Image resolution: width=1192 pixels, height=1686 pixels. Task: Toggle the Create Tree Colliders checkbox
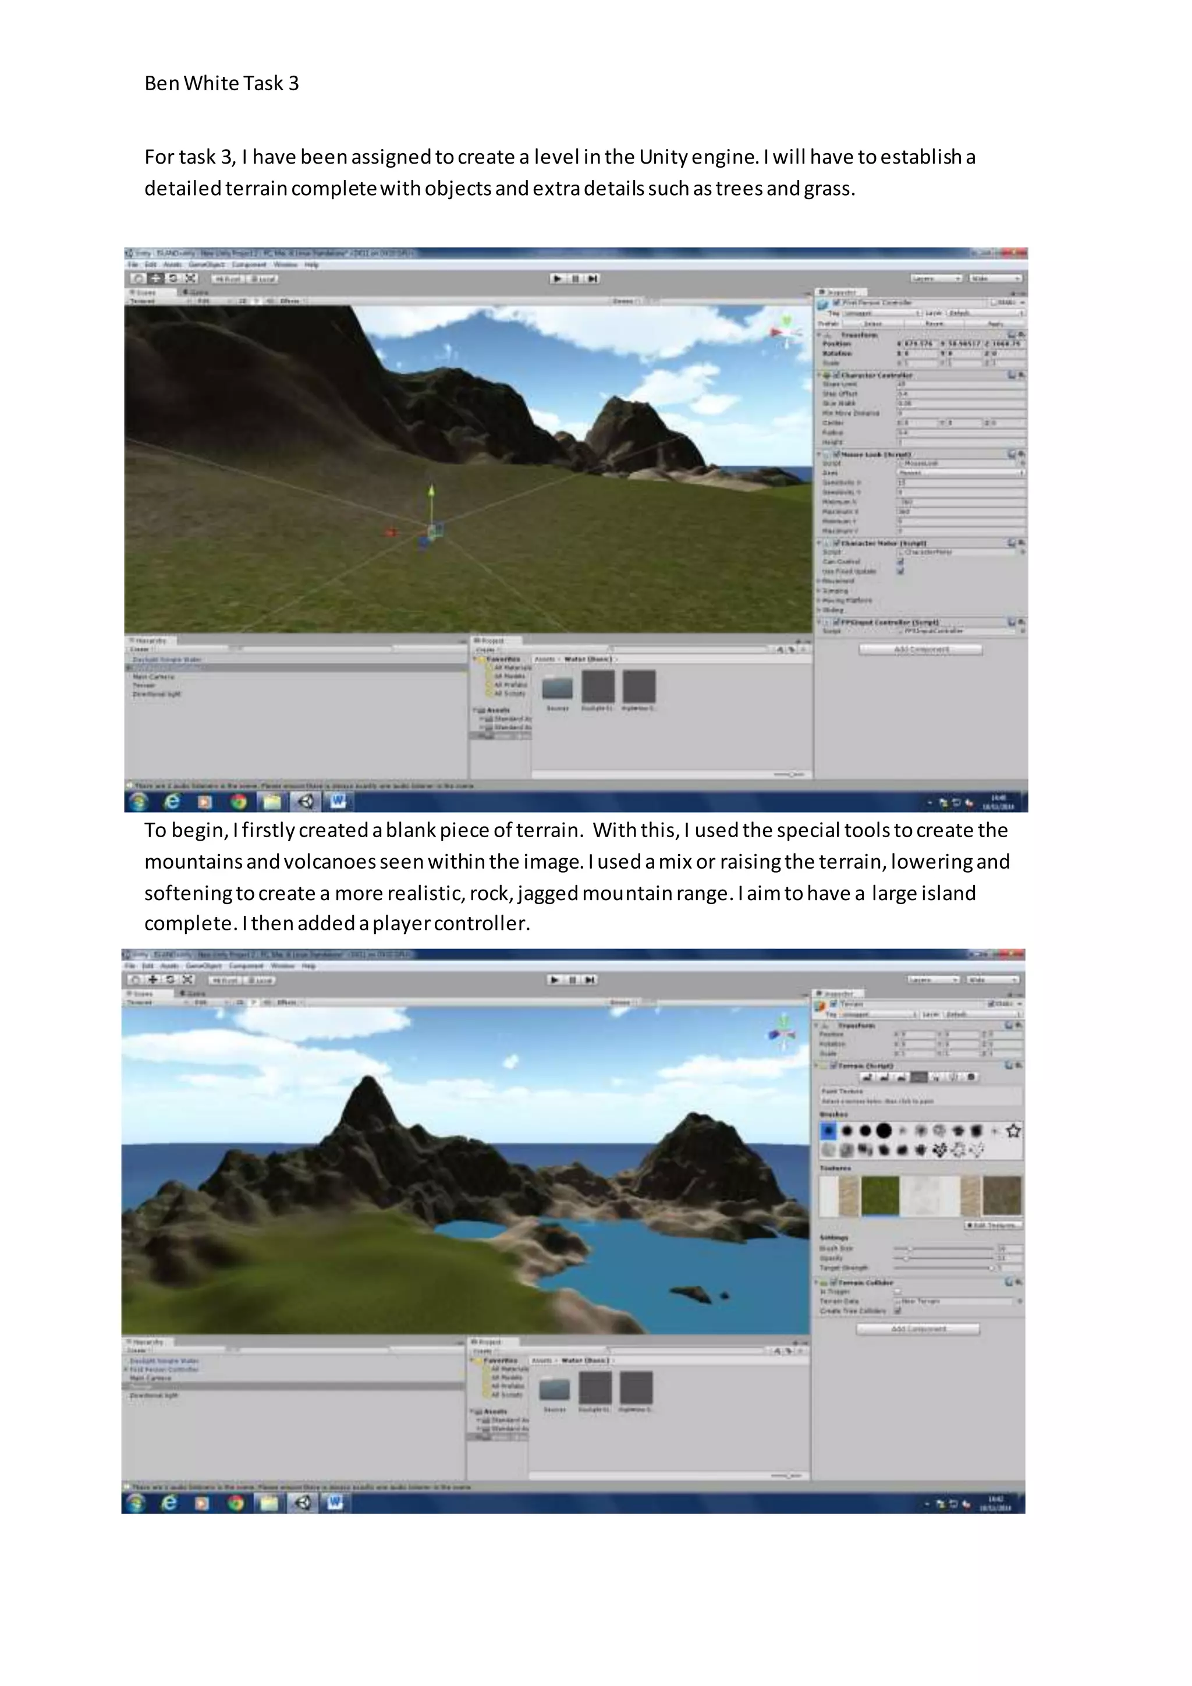(897, 1310)
